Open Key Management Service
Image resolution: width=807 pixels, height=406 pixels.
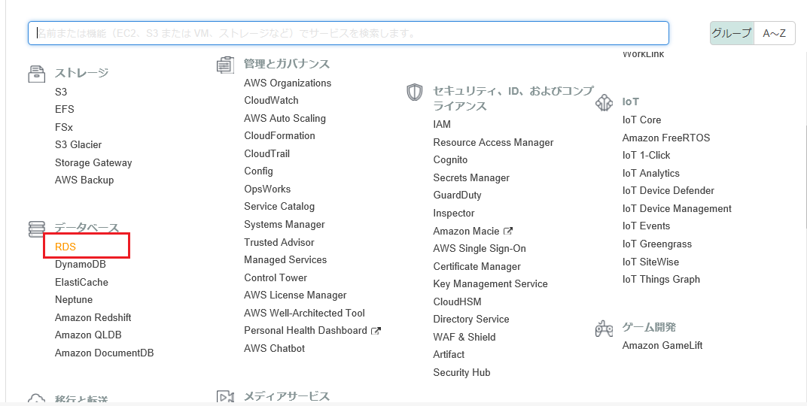(490, 284)
